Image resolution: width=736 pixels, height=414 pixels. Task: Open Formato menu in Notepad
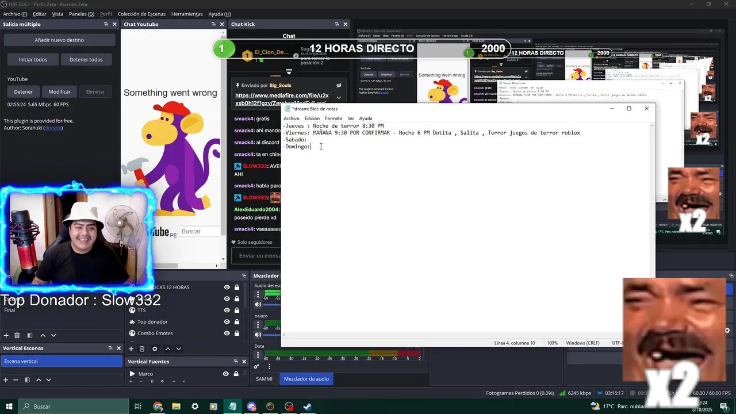[333, 118]
